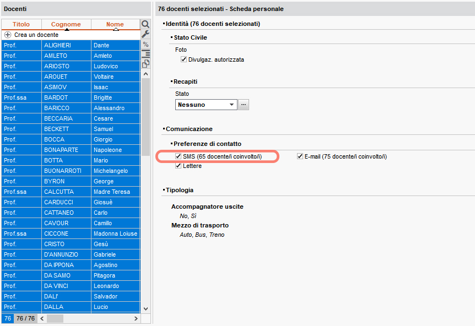Select the CRISTO Gesù row
Screen dimensions: 475x326
(x=71, y=244)
